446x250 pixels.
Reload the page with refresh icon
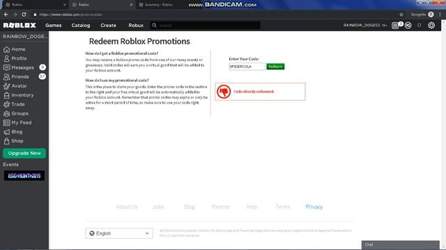24,15
